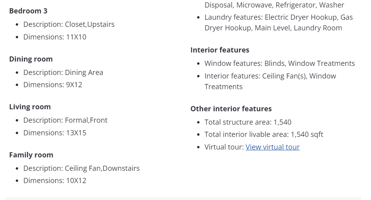
Task: Click the 13X15 dimensions line
Action: 54,133
